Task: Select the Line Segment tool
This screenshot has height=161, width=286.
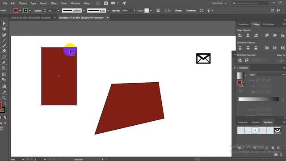Action: point(4,40)
